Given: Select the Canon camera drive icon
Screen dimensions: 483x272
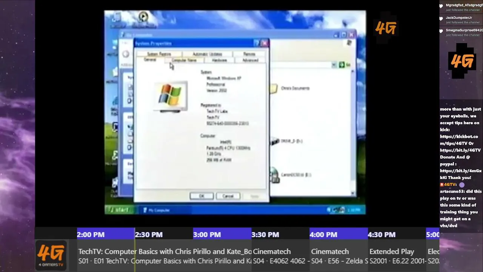Looking at the screenshot, I should coord(274,175).
